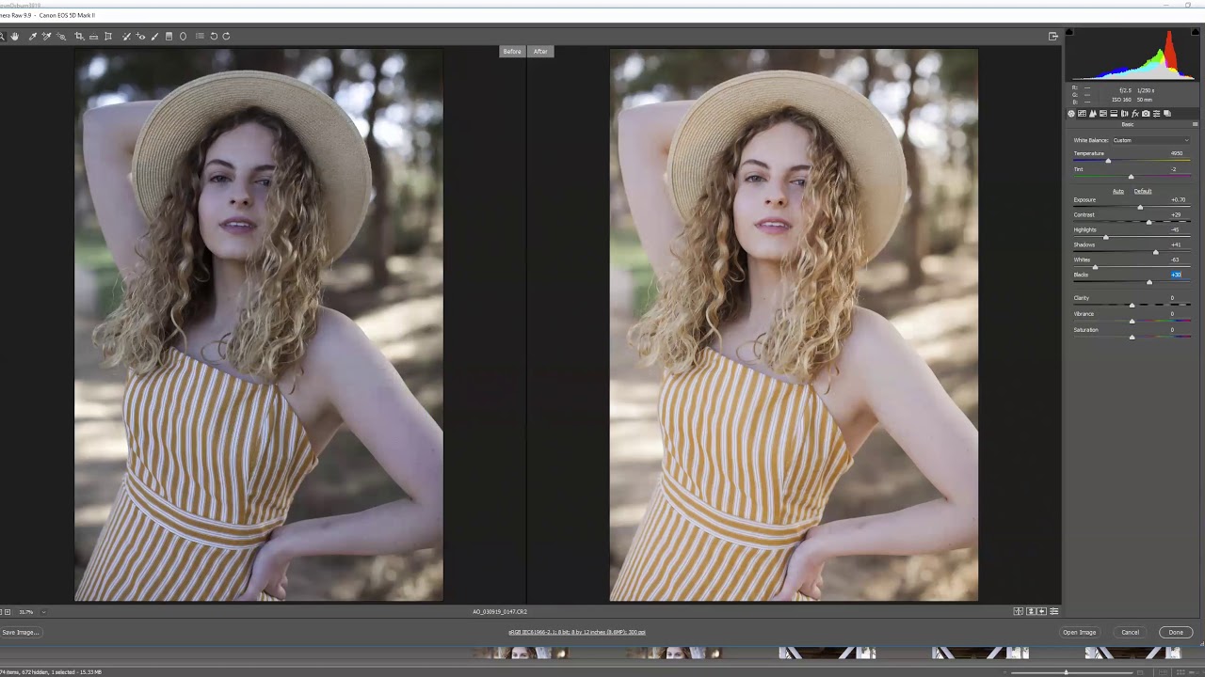Click the Exposure value field
Image resolution: width=1205 pixels, height=677 pixels.
coord(1178,199)
